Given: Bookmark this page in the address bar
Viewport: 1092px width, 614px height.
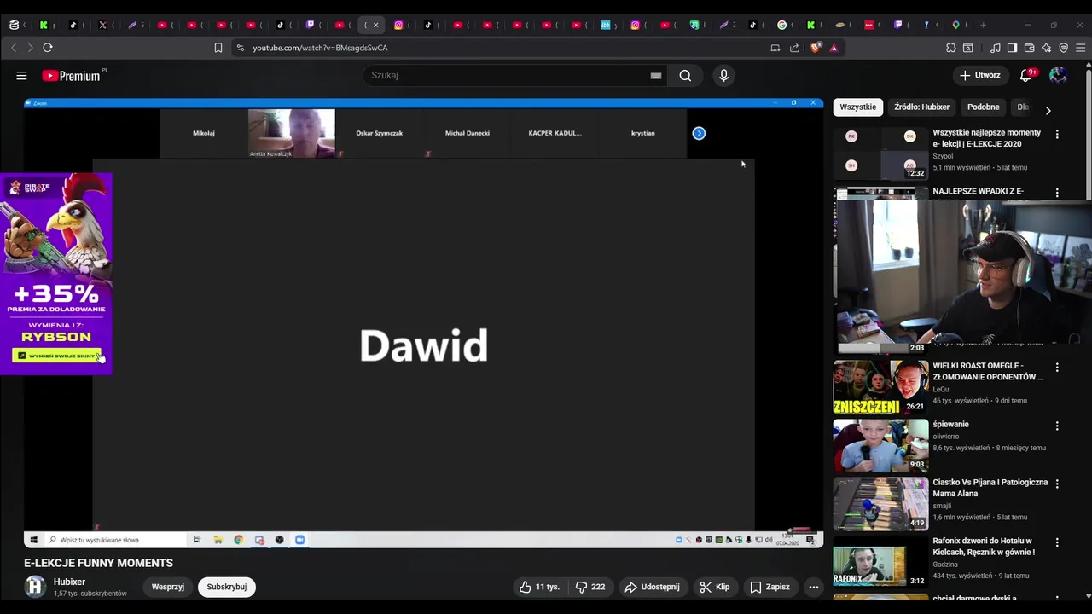Looking at the screenshot, I should click(x=218, y=48).
